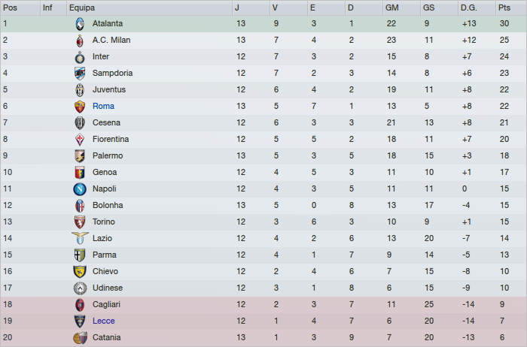Click the Fiorentina team crest

click(80, 139)
